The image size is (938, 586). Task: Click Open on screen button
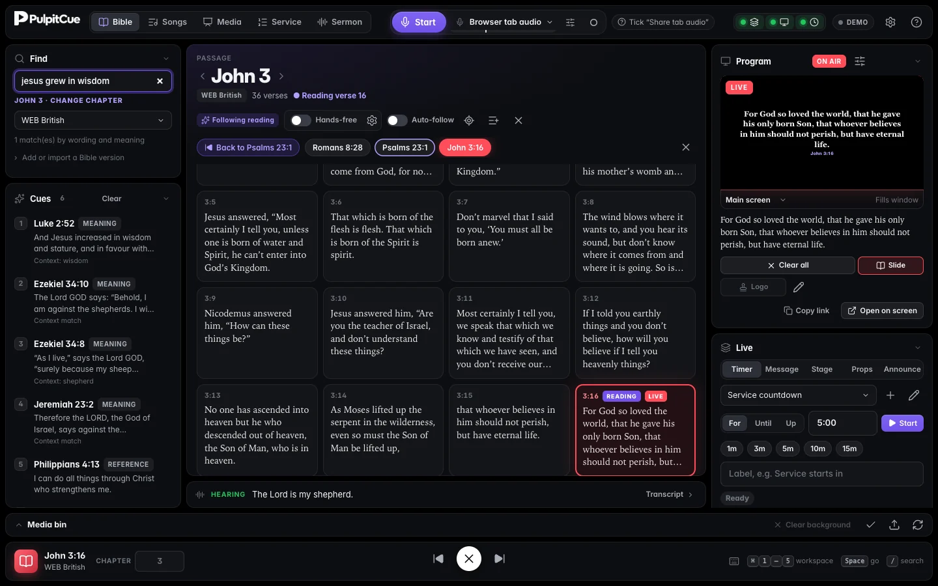[883, 311]
